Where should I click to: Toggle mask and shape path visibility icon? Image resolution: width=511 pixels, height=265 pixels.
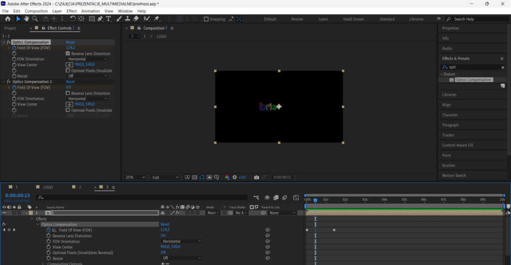[x=202, y=177]
